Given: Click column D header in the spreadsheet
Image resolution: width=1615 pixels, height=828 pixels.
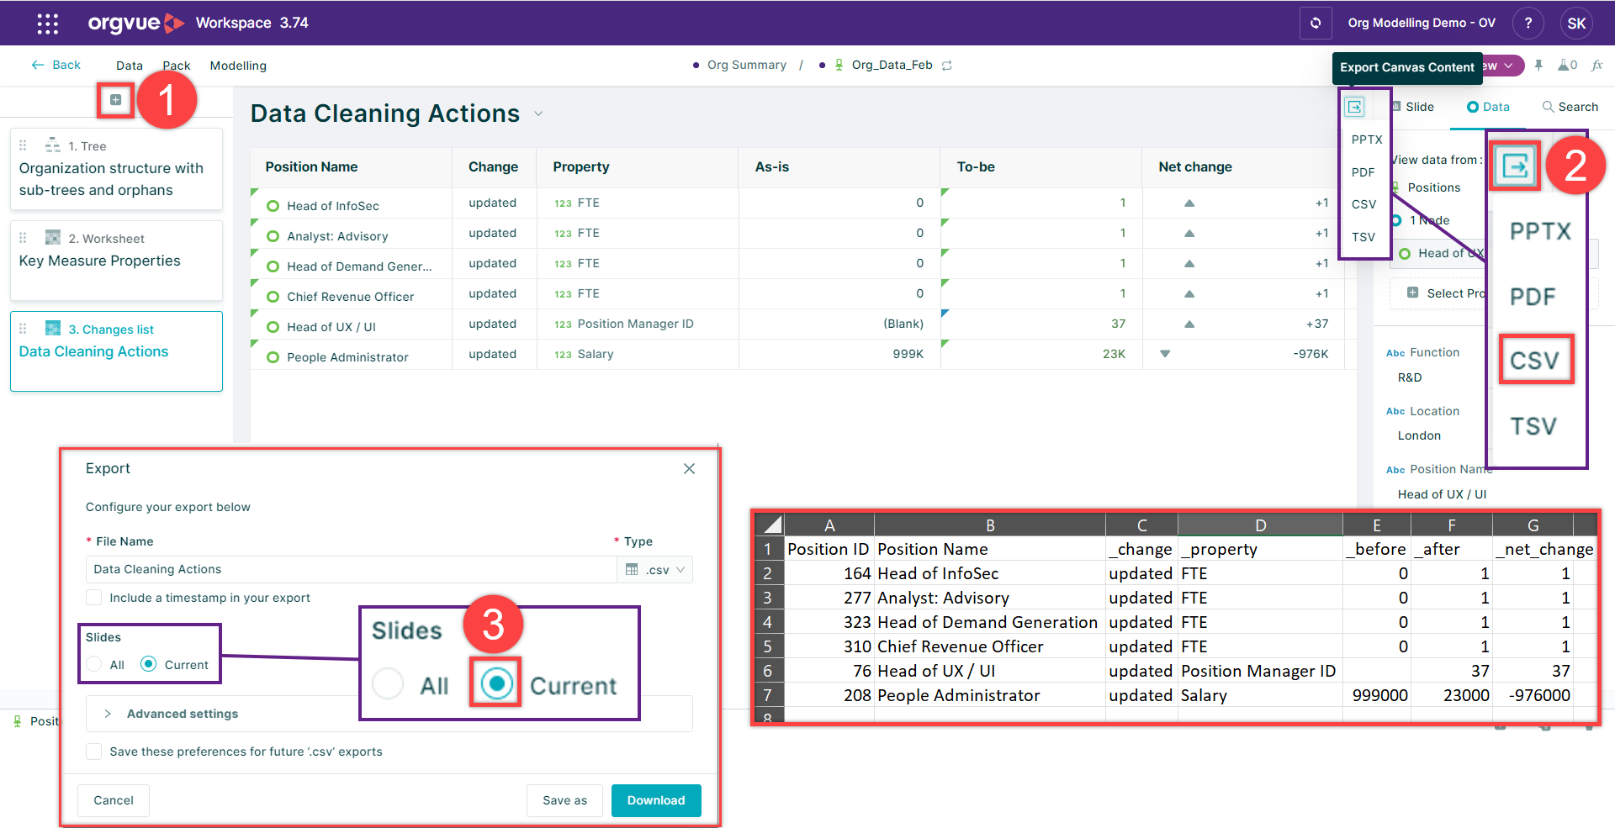Looking at the screenshot, I should pos(1260,525).
